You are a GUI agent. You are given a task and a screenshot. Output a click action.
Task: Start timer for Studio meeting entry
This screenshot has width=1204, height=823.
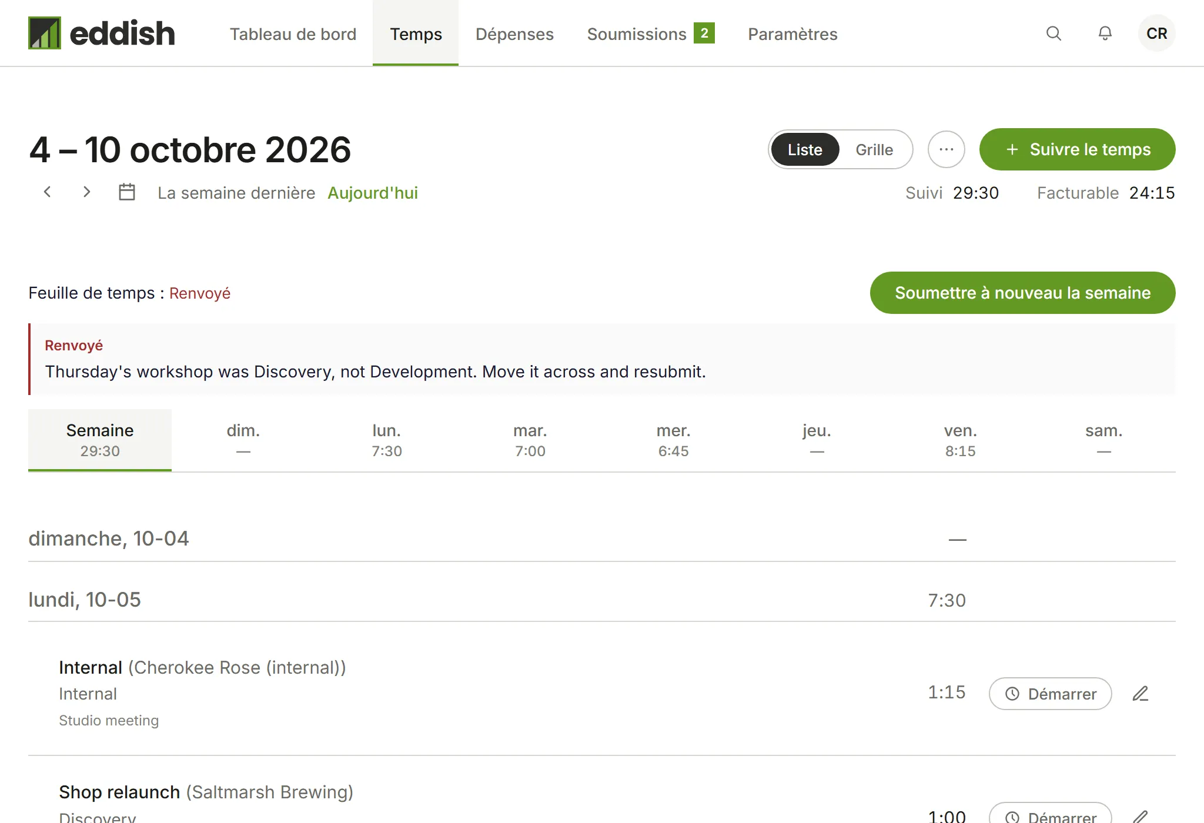1050,694
